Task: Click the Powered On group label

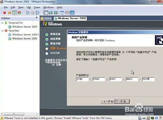Action: 16,23
